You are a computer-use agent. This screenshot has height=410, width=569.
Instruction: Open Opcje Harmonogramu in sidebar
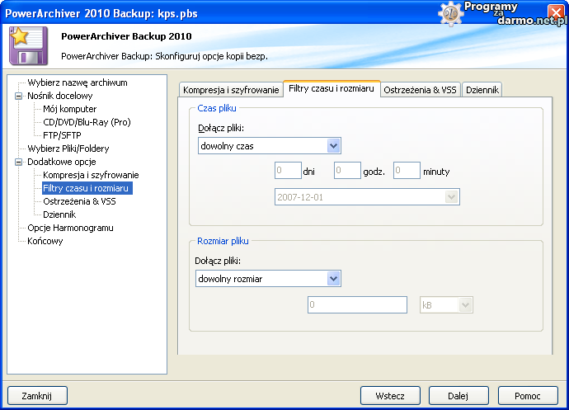tap(70, 228)
